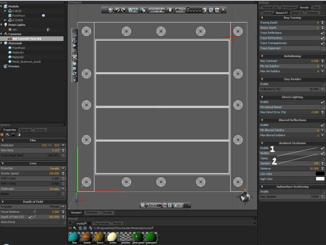Click the undo arrow in top toolbar
Viewport: 326px width, 245px height.
(117, 10)
